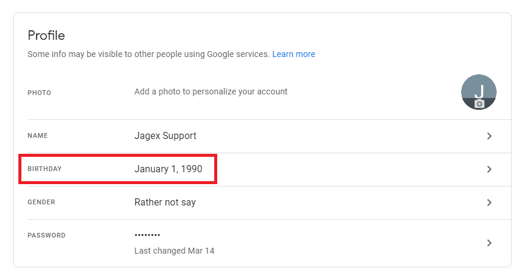Click the arrow chevron in the Birthday row

click(x=489, y=169)
